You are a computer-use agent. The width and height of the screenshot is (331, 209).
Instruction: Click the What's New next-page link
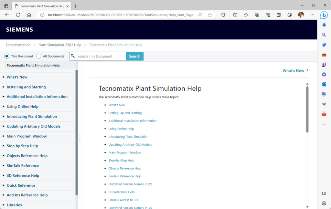295,70
